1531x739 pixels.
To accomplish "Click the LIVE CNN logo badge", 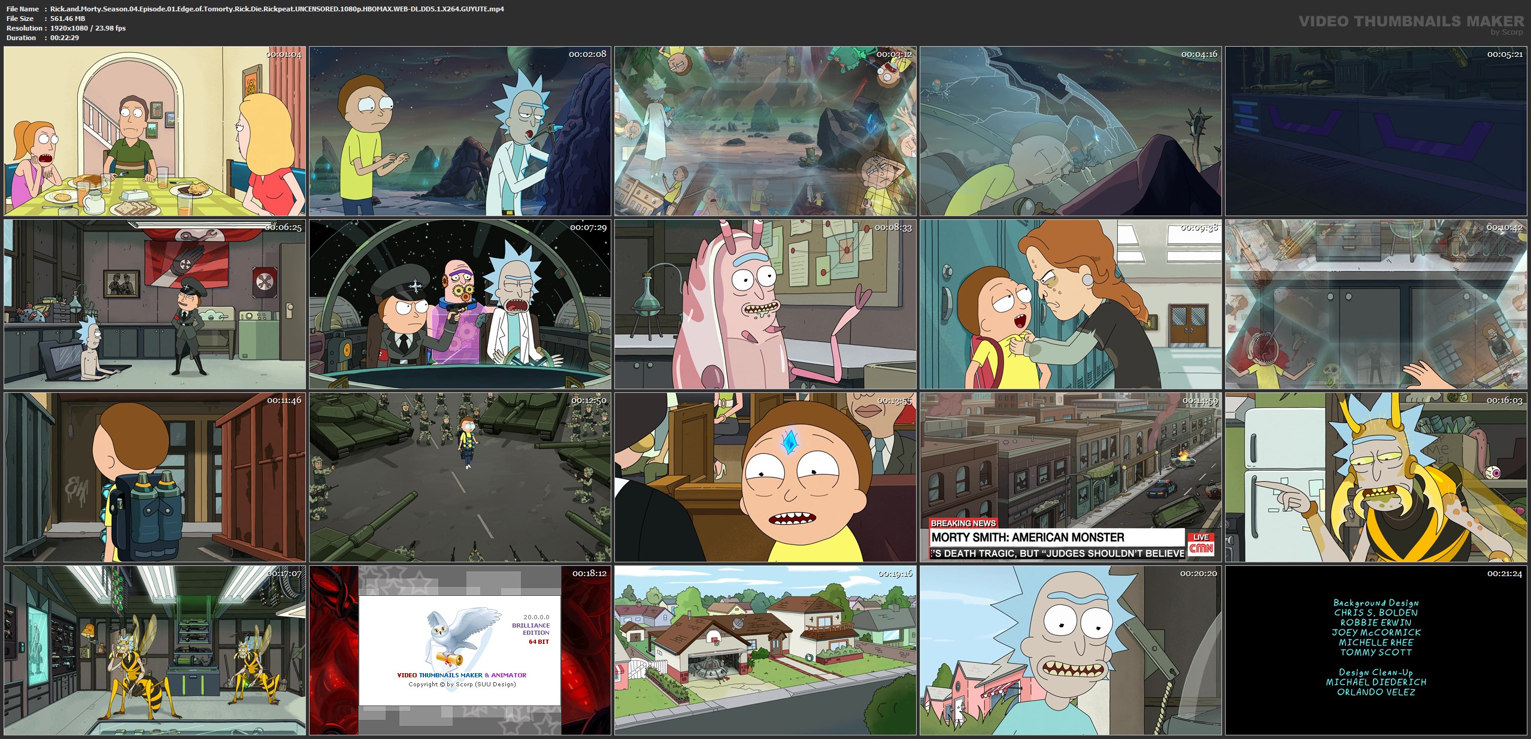I will [1201, 544].
